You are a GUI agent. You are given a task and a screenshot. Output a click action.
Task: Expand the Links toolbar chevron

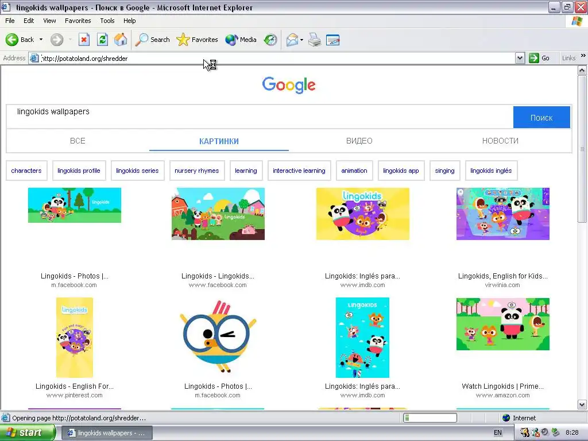pos(583,56)
